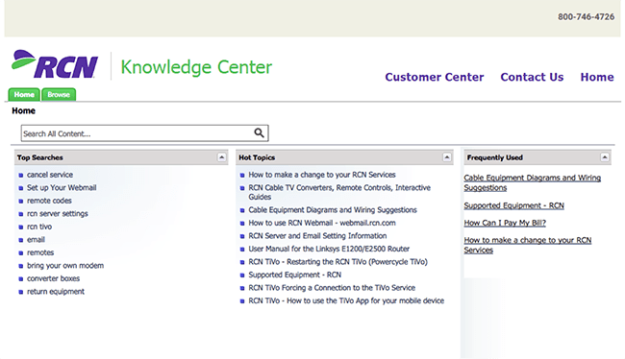This screenshot has width=625, height=359.
Task: Select the 'email' top search
Action: click(x=36, y=240)
